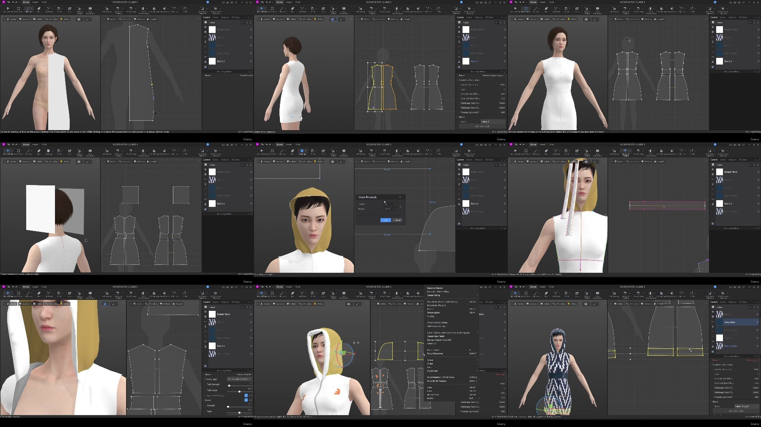Pick Trace tool in side-view avatar window
761x427 pixels.
coord(323,9)
